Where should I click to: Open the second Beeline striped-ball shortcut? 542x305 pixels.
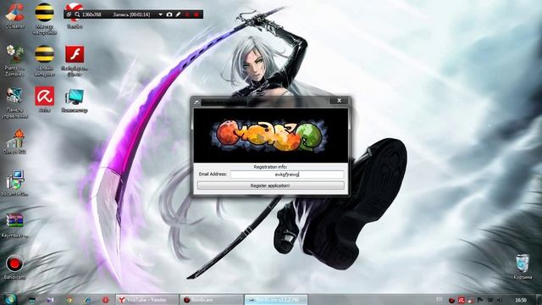click(45, 59)
